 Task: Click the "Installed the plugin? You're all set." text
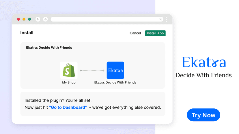58,100
